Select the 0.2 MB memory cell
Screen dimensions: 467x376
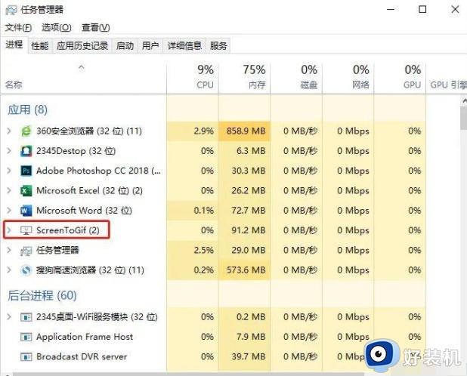245,317
